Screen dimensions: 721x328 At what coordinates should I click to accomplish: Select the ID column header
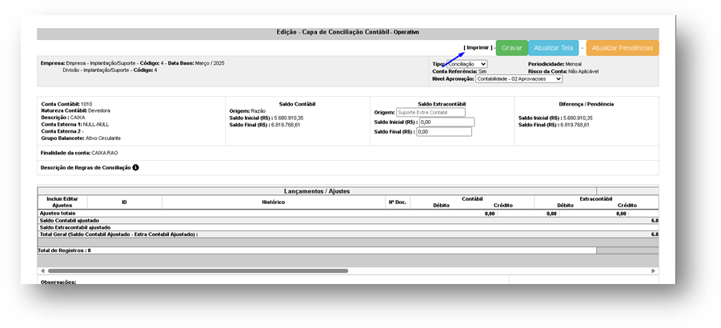tap(124, 202)
